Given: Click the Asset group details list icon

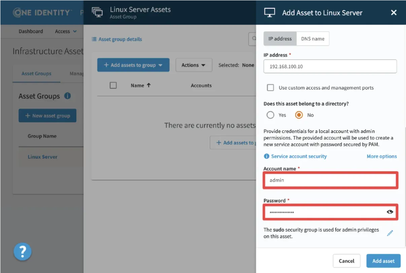Looking at the screenshot, I should pos(94,39).
